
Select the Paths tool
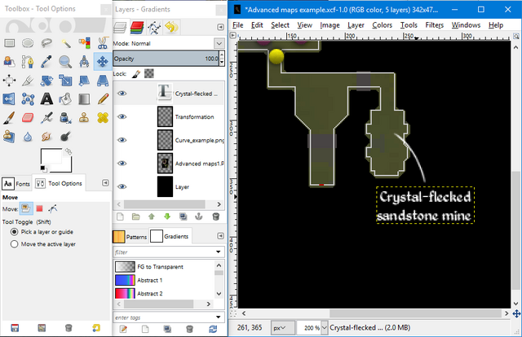(28, 62)
